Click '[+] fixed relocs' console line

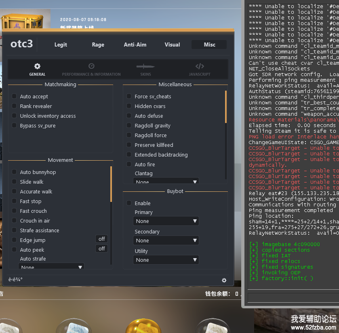point(275,261)
